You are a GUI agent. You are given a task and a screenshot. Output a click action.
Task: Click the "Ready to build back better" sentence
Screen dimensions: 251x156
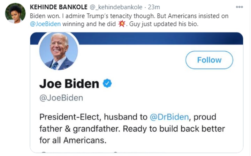(174, 129)
